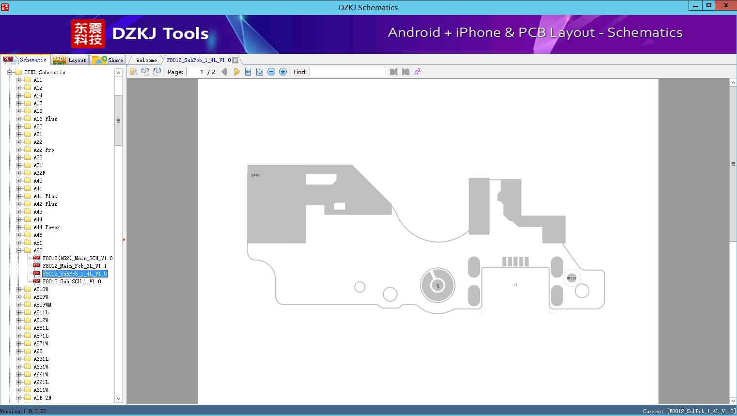The image size is (737, 416).
Task: Click find next icon
Action: pos(406,72)
